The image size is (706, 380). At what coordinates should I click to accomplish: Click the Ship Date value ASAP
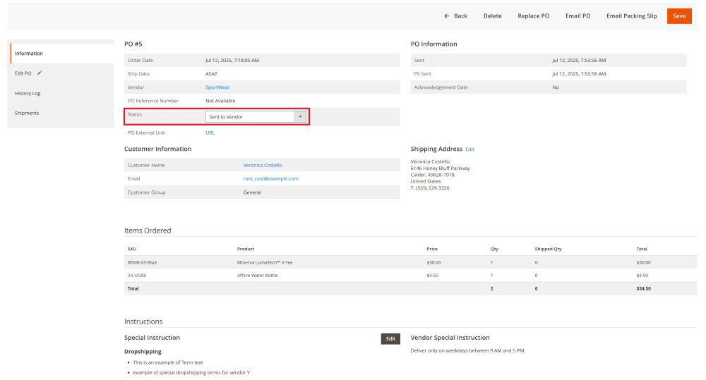pos(211,74)
